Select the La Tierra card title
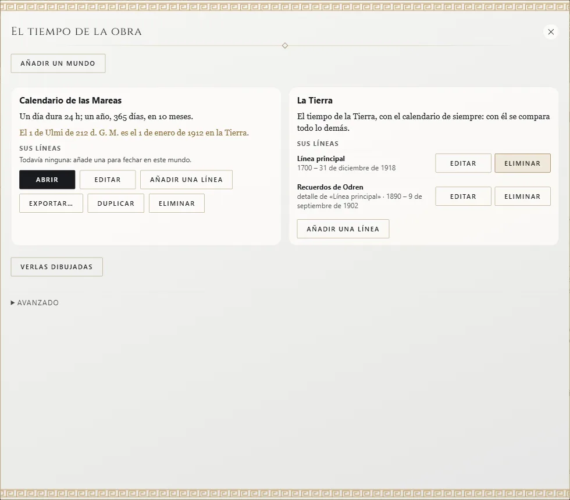Viewport: 570px width, 500px height. (315, 100)
